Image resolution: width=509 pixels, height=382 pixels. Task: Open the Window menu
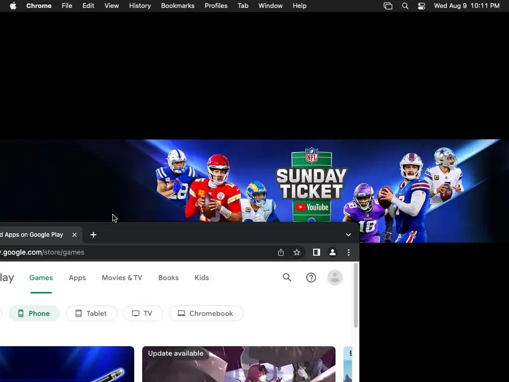(270, 6)
